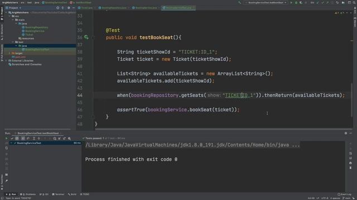The height and width of the screenshot is (200, 357).
Task: Expand the target folder in the project tree
Action: (9, 53)
